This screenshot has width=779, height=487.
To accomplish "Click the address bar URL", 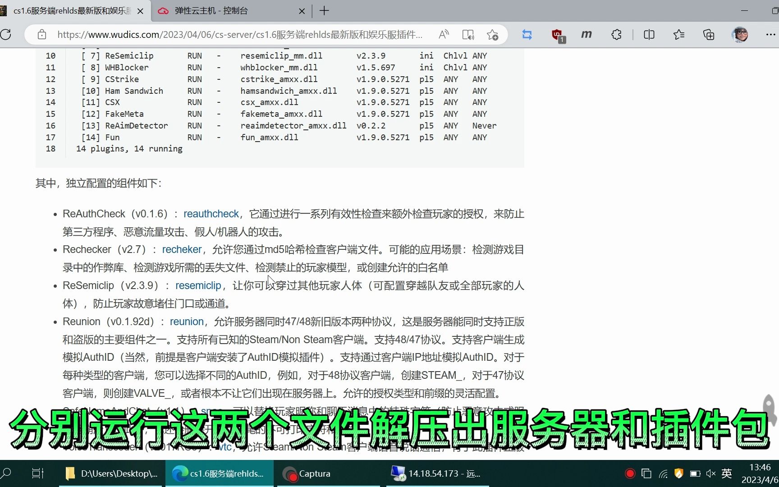I will pos(240,34).
